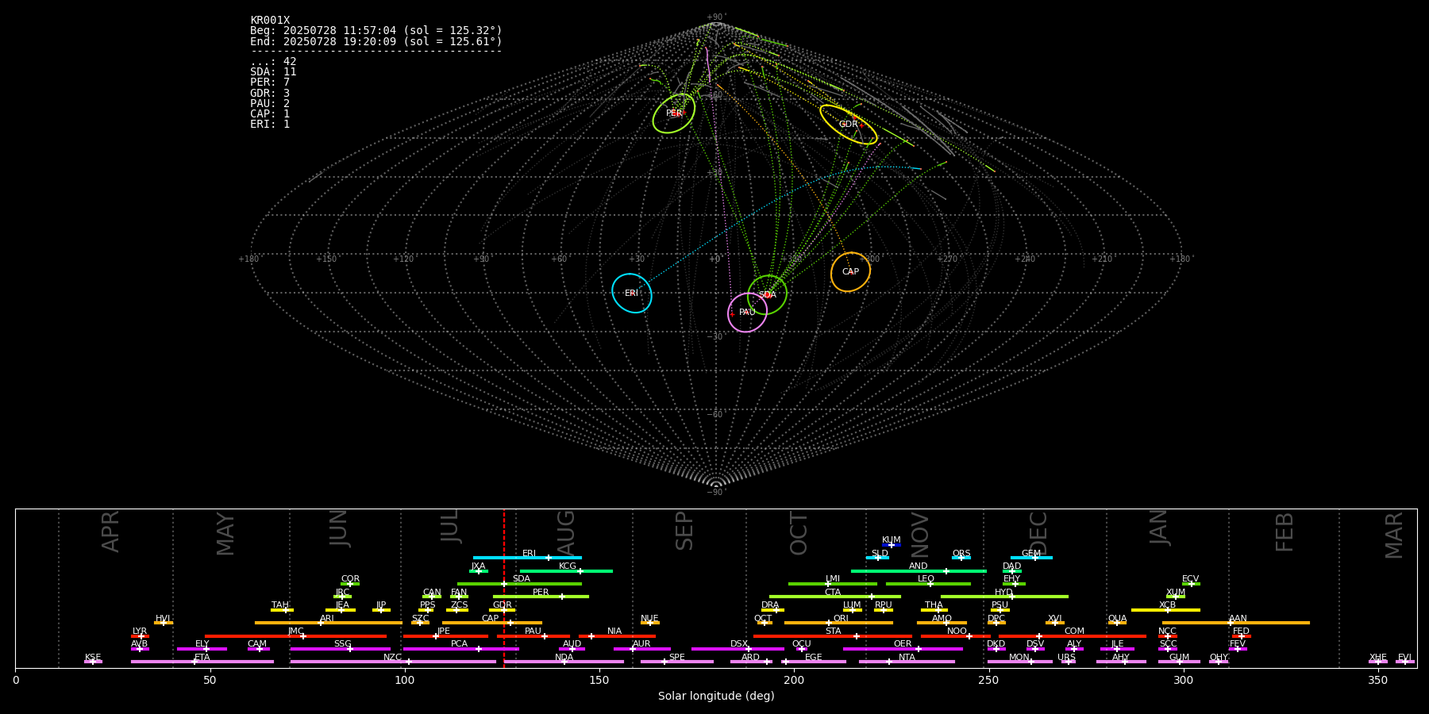The width and height of the screenshot is (1429, 714).
Task: Click the CAP radiant circle on sky map
Action: (x=850, y=272)
